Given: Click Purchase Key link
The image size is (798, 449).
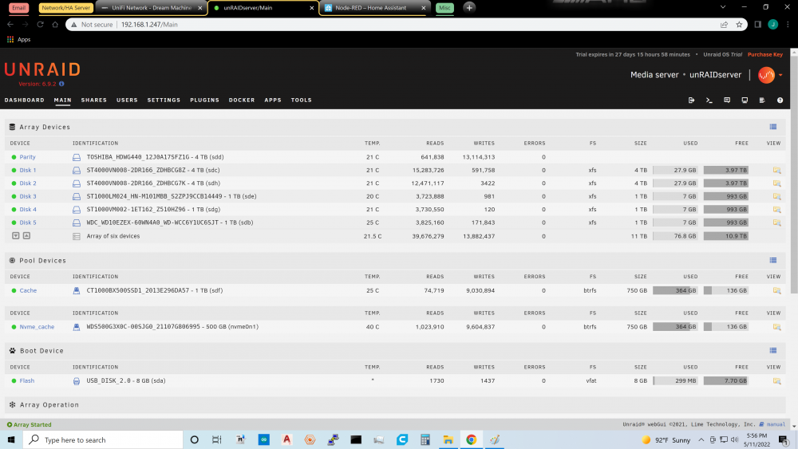Looking at the screenshot, I should (765, 54).
